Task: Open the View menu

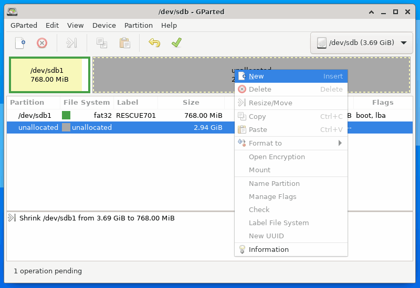Action: [75, 25]
